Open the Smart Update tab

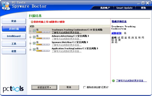click(124, 8)
